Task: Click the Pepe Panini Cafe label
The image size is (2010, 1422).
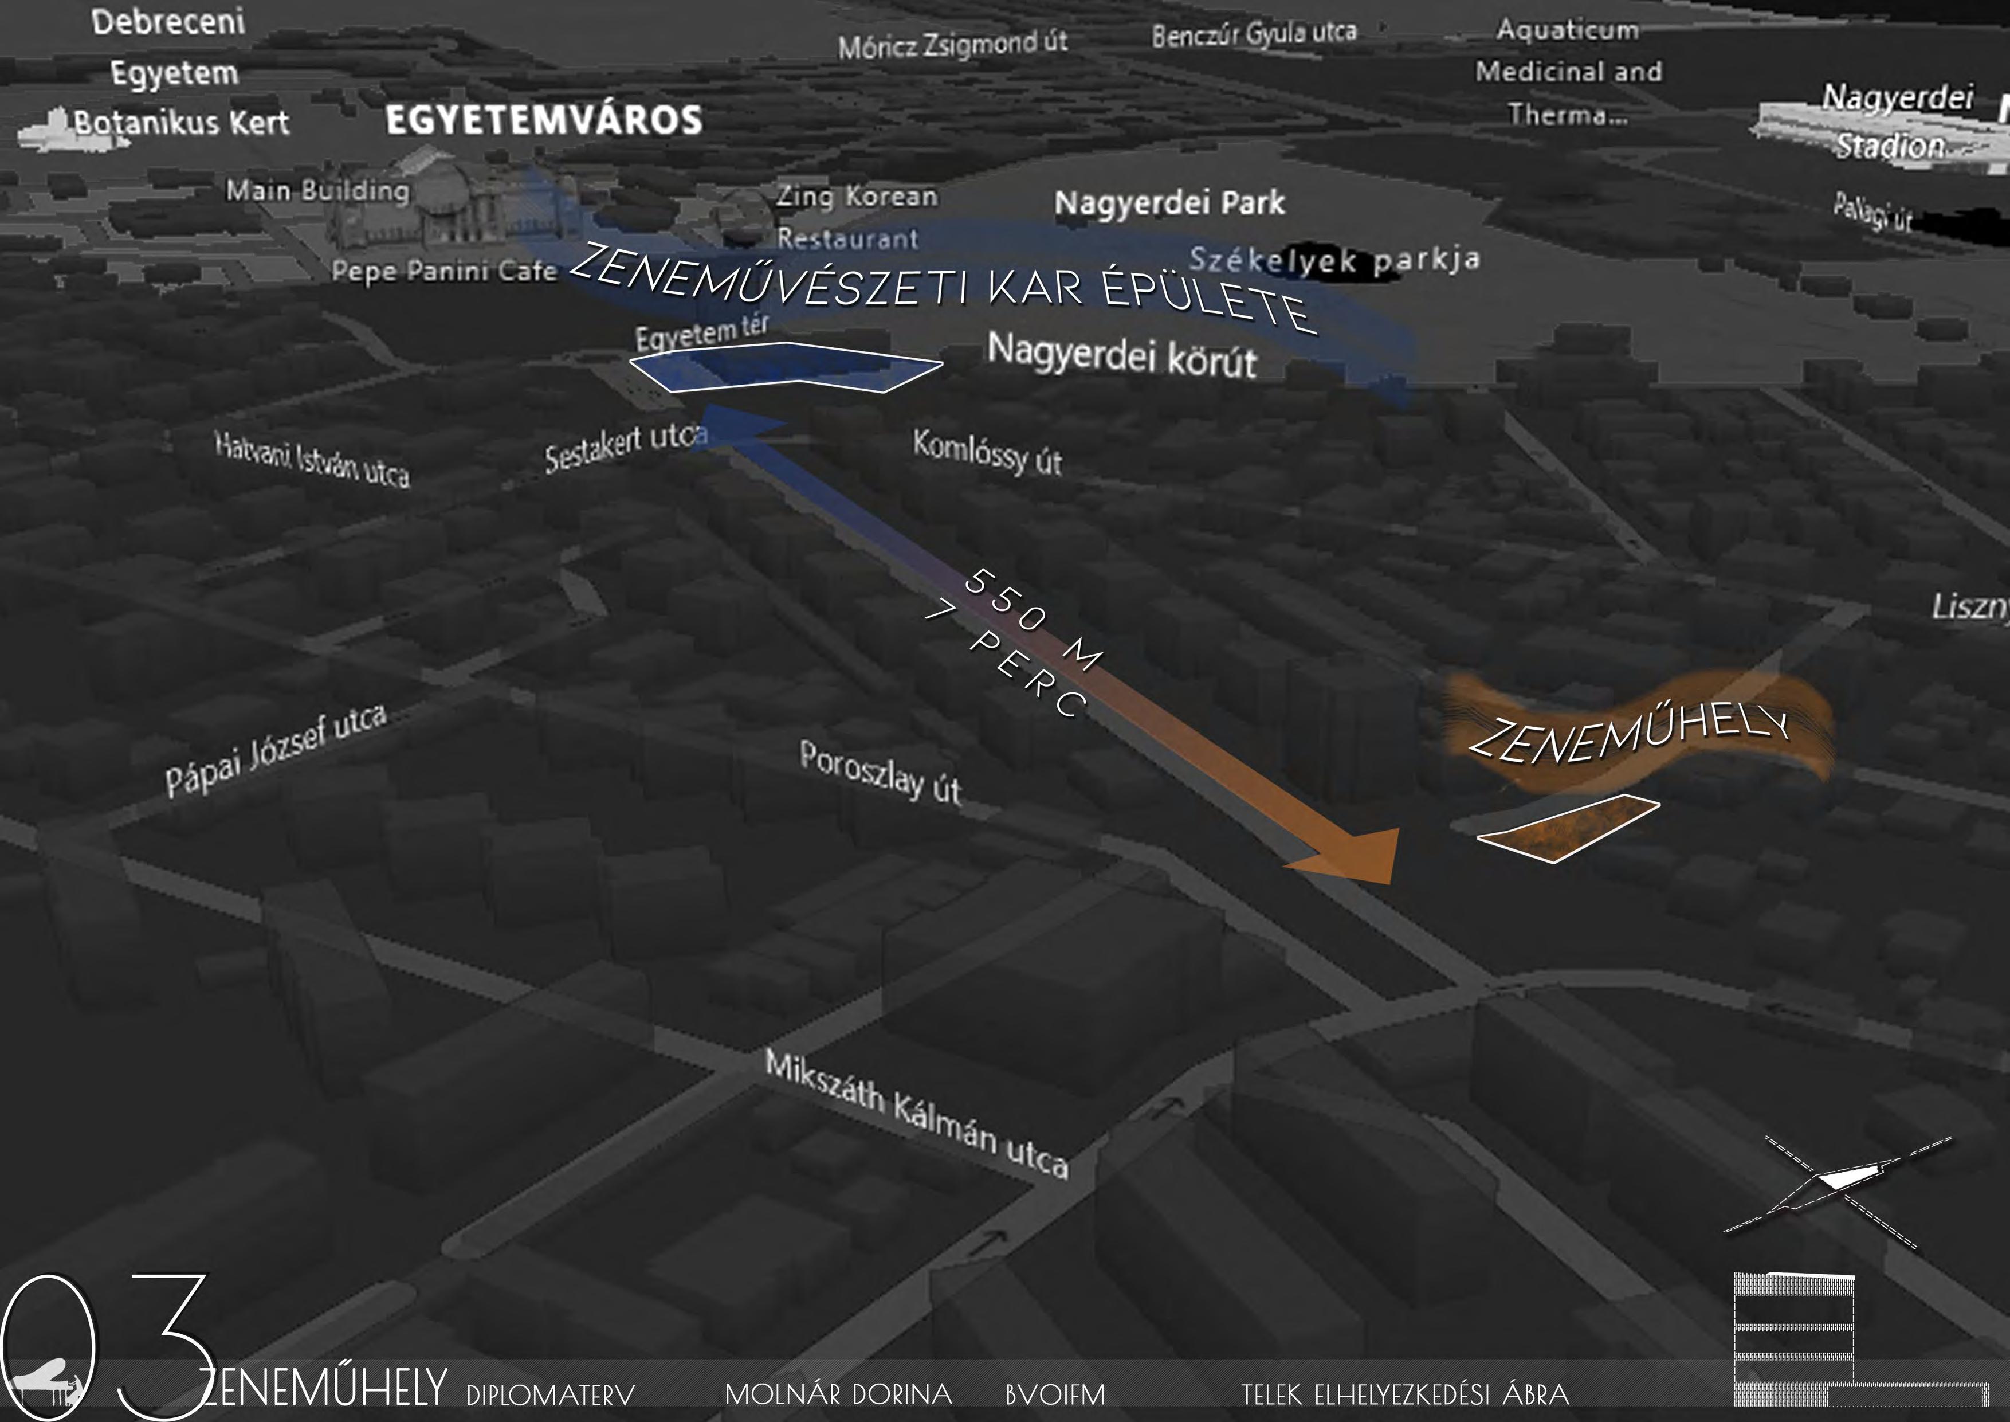Action: coord(444,271)
